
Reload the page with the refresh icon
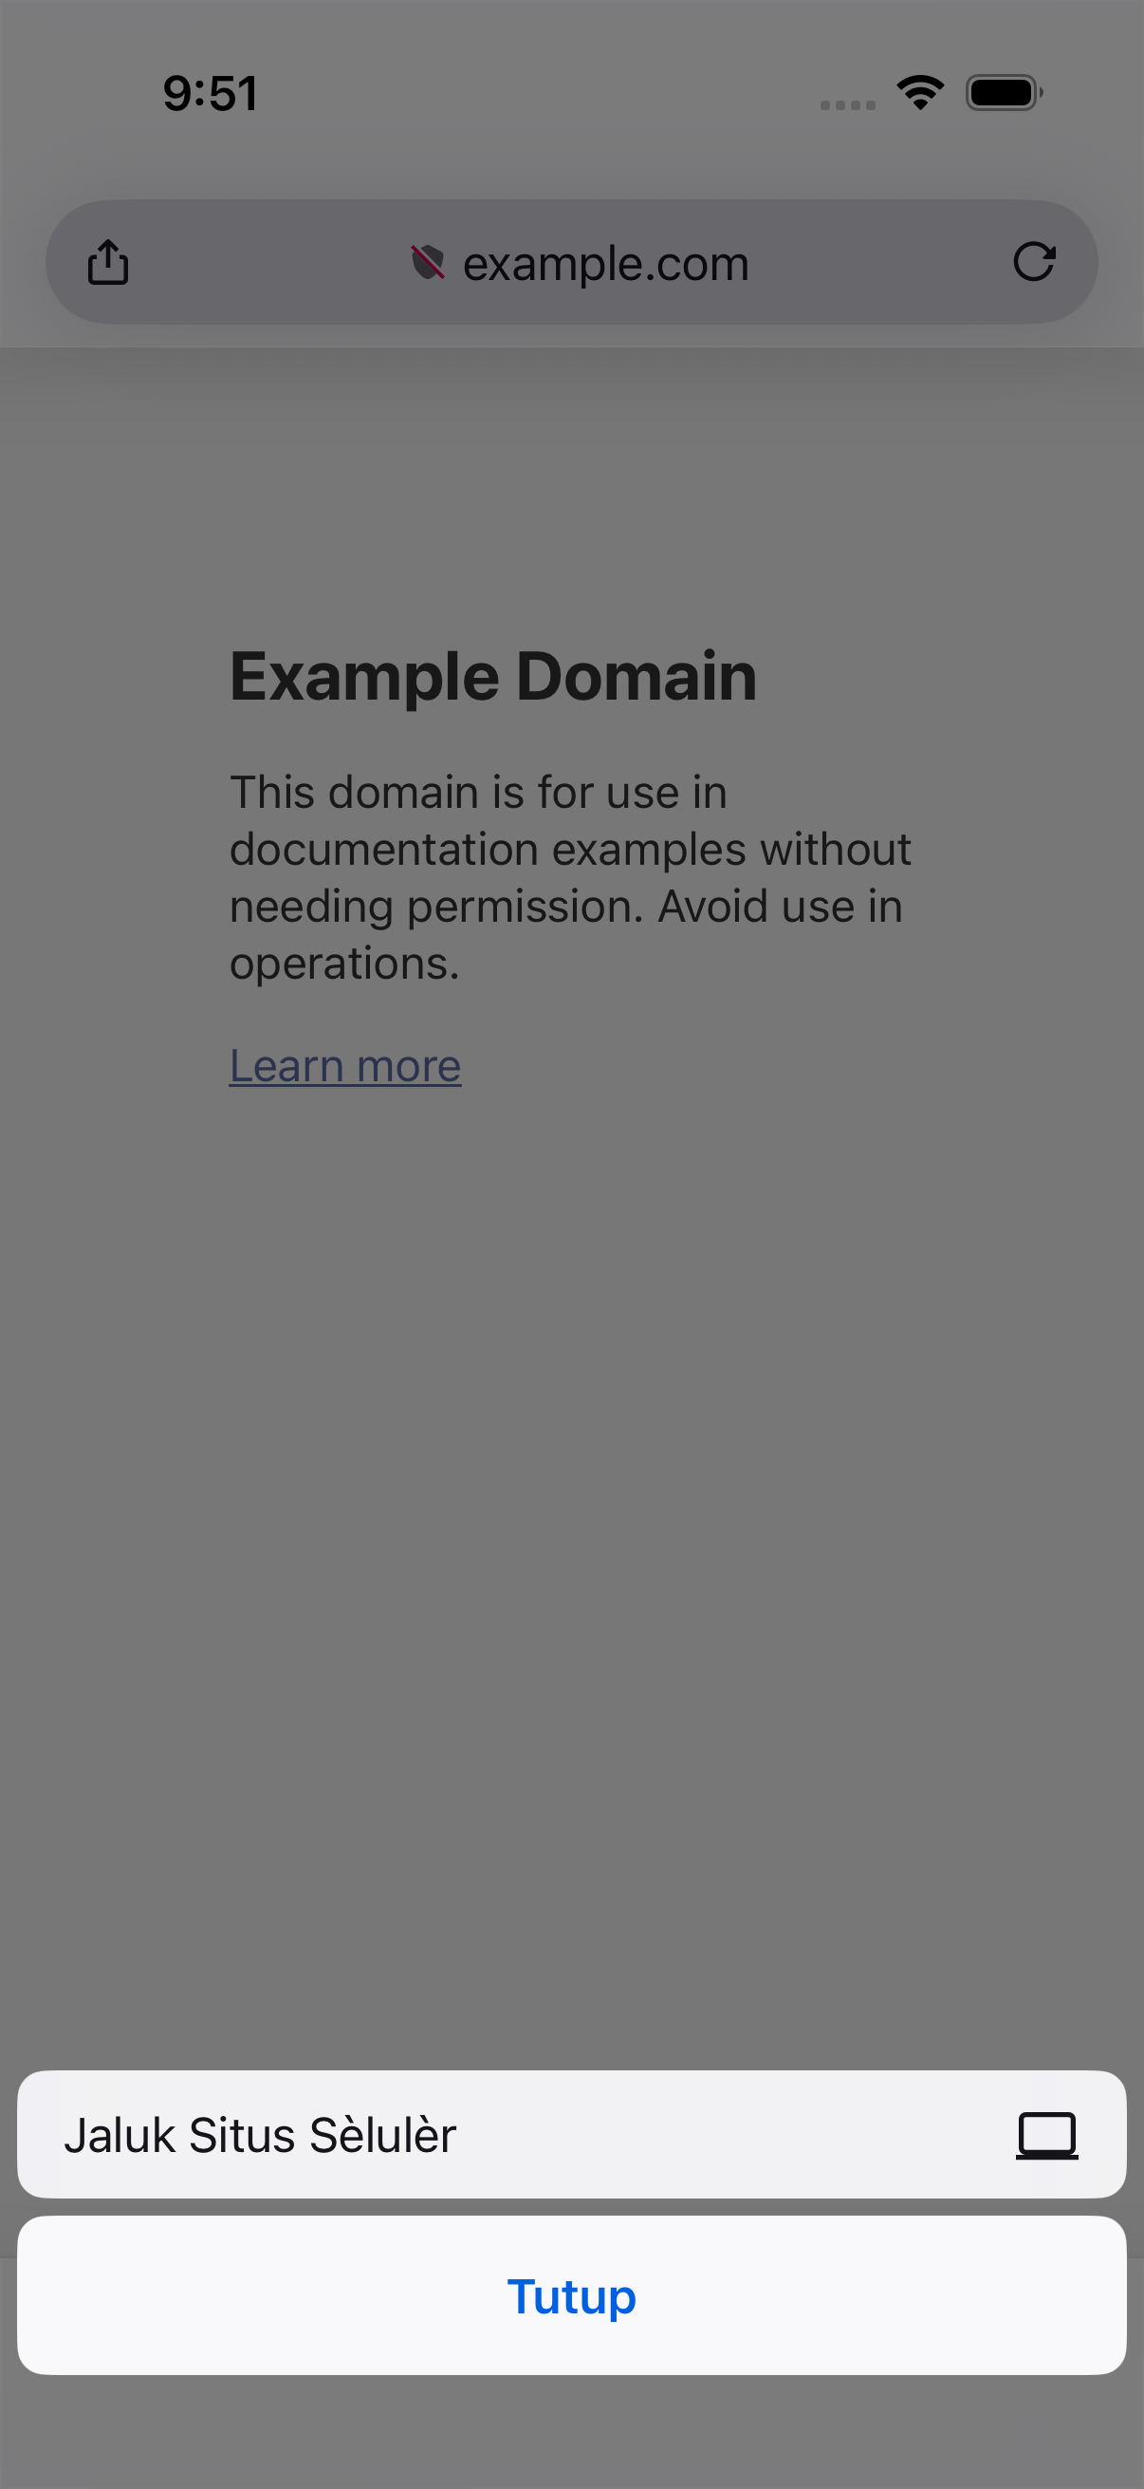pos(1034,262)
